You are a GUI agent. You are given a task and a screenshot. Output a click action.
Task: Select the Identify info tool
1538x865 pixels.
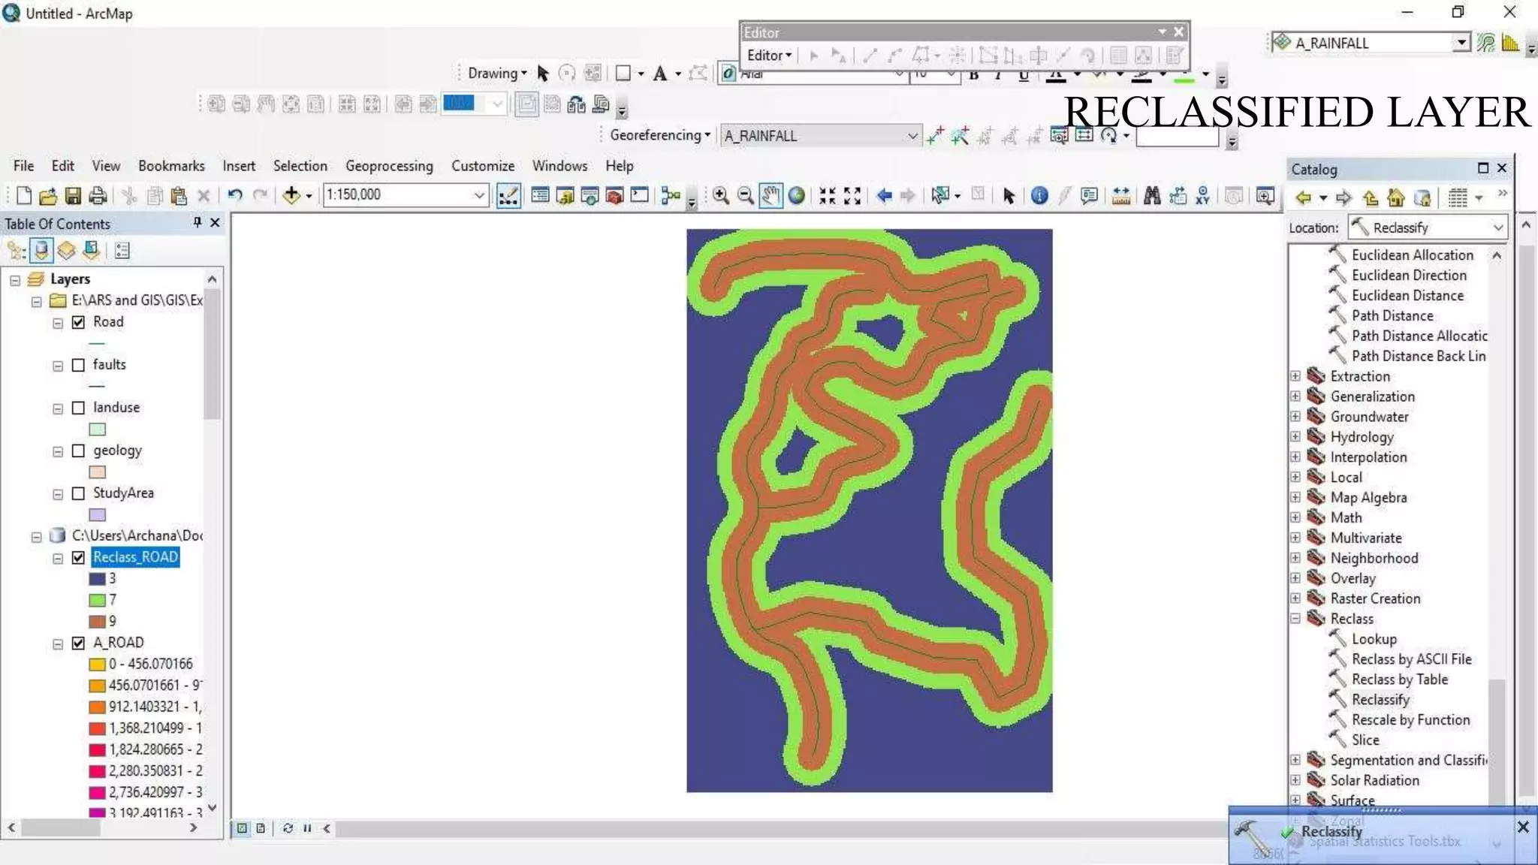(x=1039, y=196)
